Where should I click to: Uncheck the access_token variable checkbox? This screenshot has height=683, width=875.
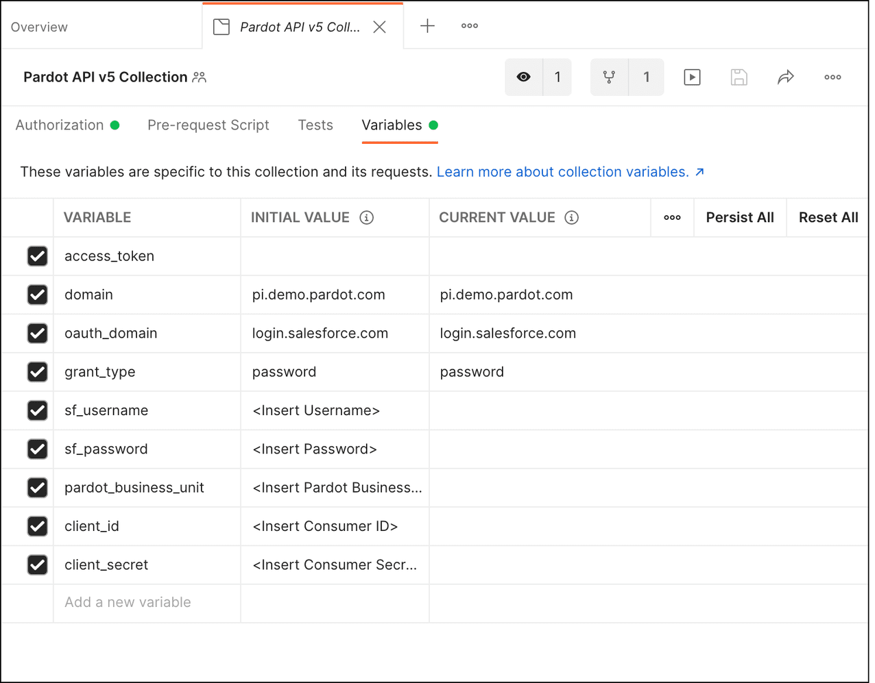pos(37,256)
